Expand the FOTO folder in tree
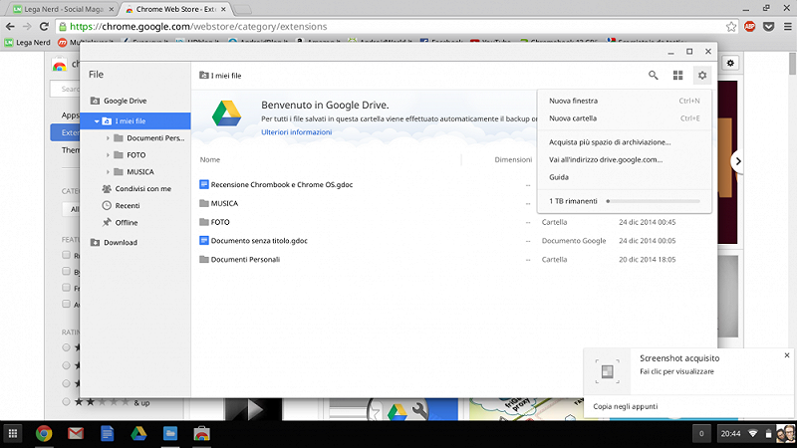 (x=108, y=155)
